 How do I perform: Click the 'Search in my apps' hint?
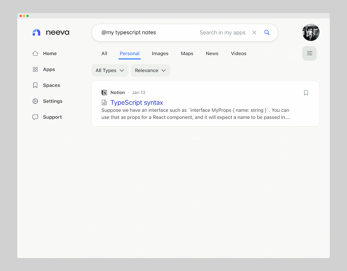[222, 33]
